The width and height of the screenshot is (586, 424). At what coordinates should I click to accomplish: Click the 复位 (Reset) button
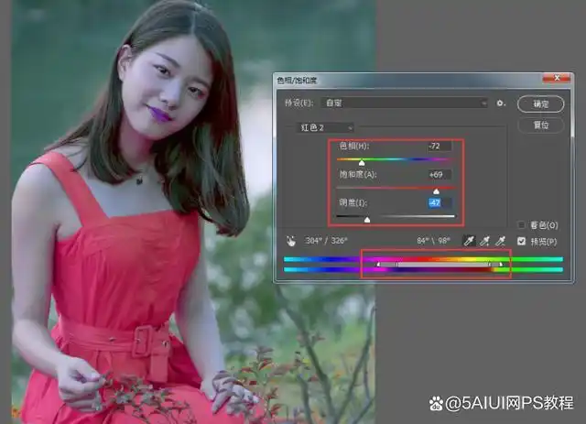(540, 125)
